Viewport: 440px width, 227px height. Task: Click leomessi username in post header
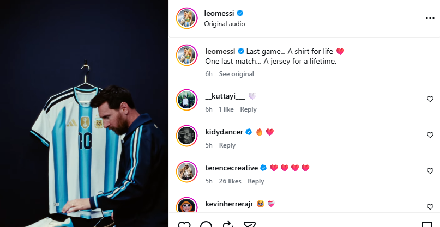219,13
